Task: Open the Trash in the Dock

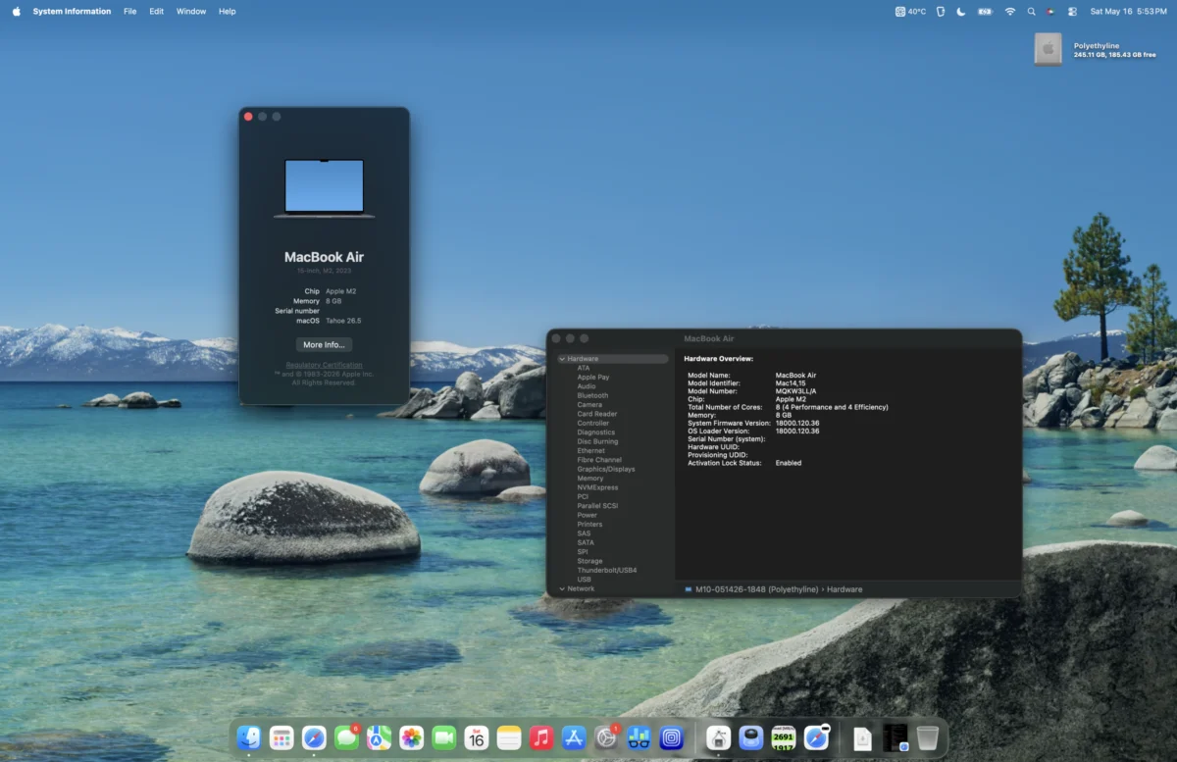Action: pyautogui.click(x=928, y=737)
